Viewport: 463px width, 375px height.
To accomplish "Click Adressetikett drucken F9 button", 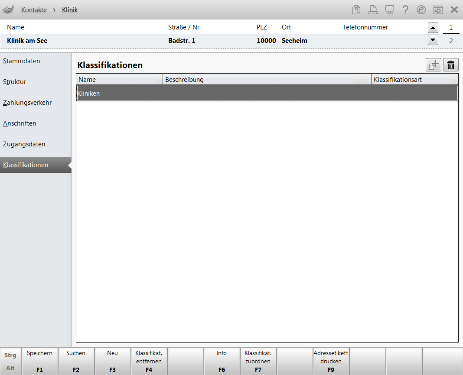I will click(x=331, y=361).
